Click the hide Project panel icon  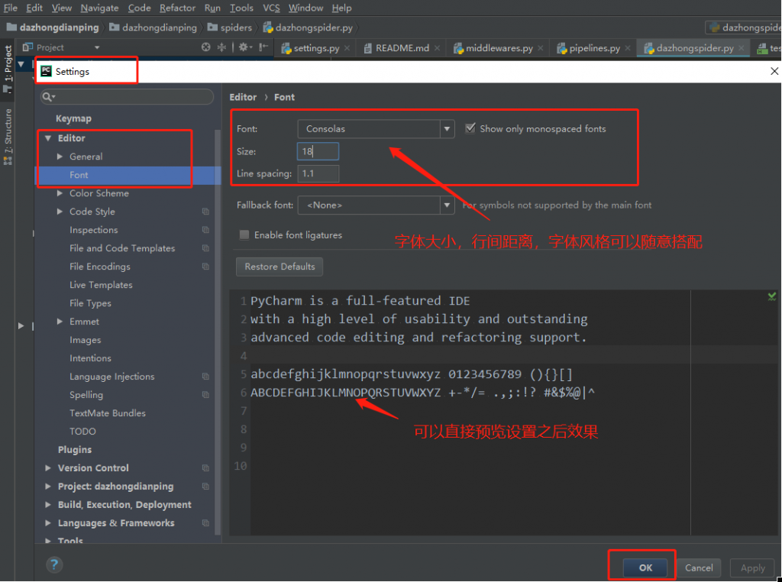pyautogui.click(x=263, y=47)
